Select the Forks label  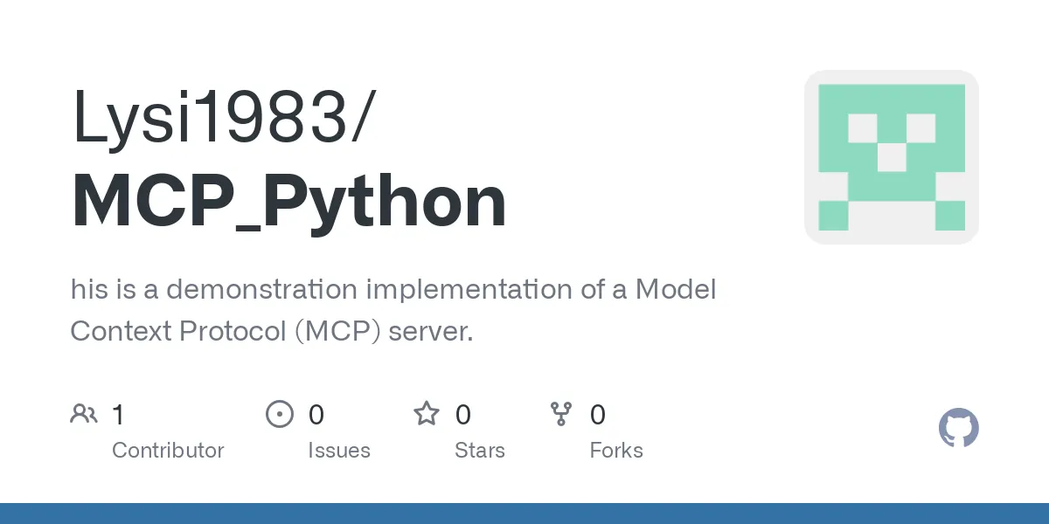(x=615, y=451)
